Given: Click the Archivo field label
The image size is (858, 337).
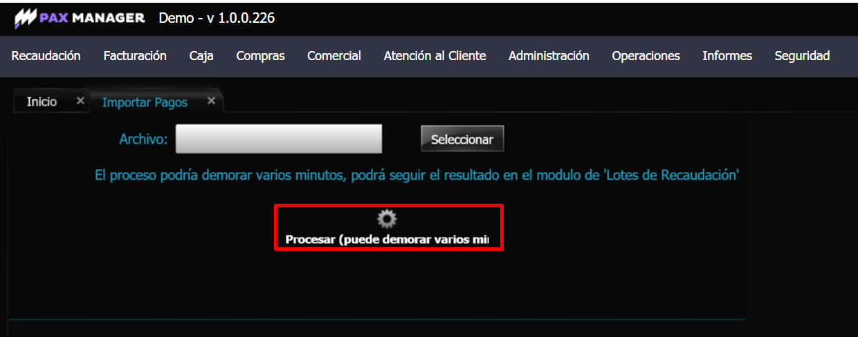Looking at the screenshot, I should coord(144,139).
